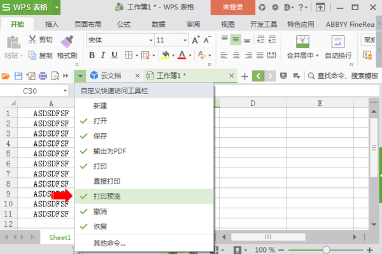Center text horizontally icon
The image size is (382, 254).
click(236, 55)
